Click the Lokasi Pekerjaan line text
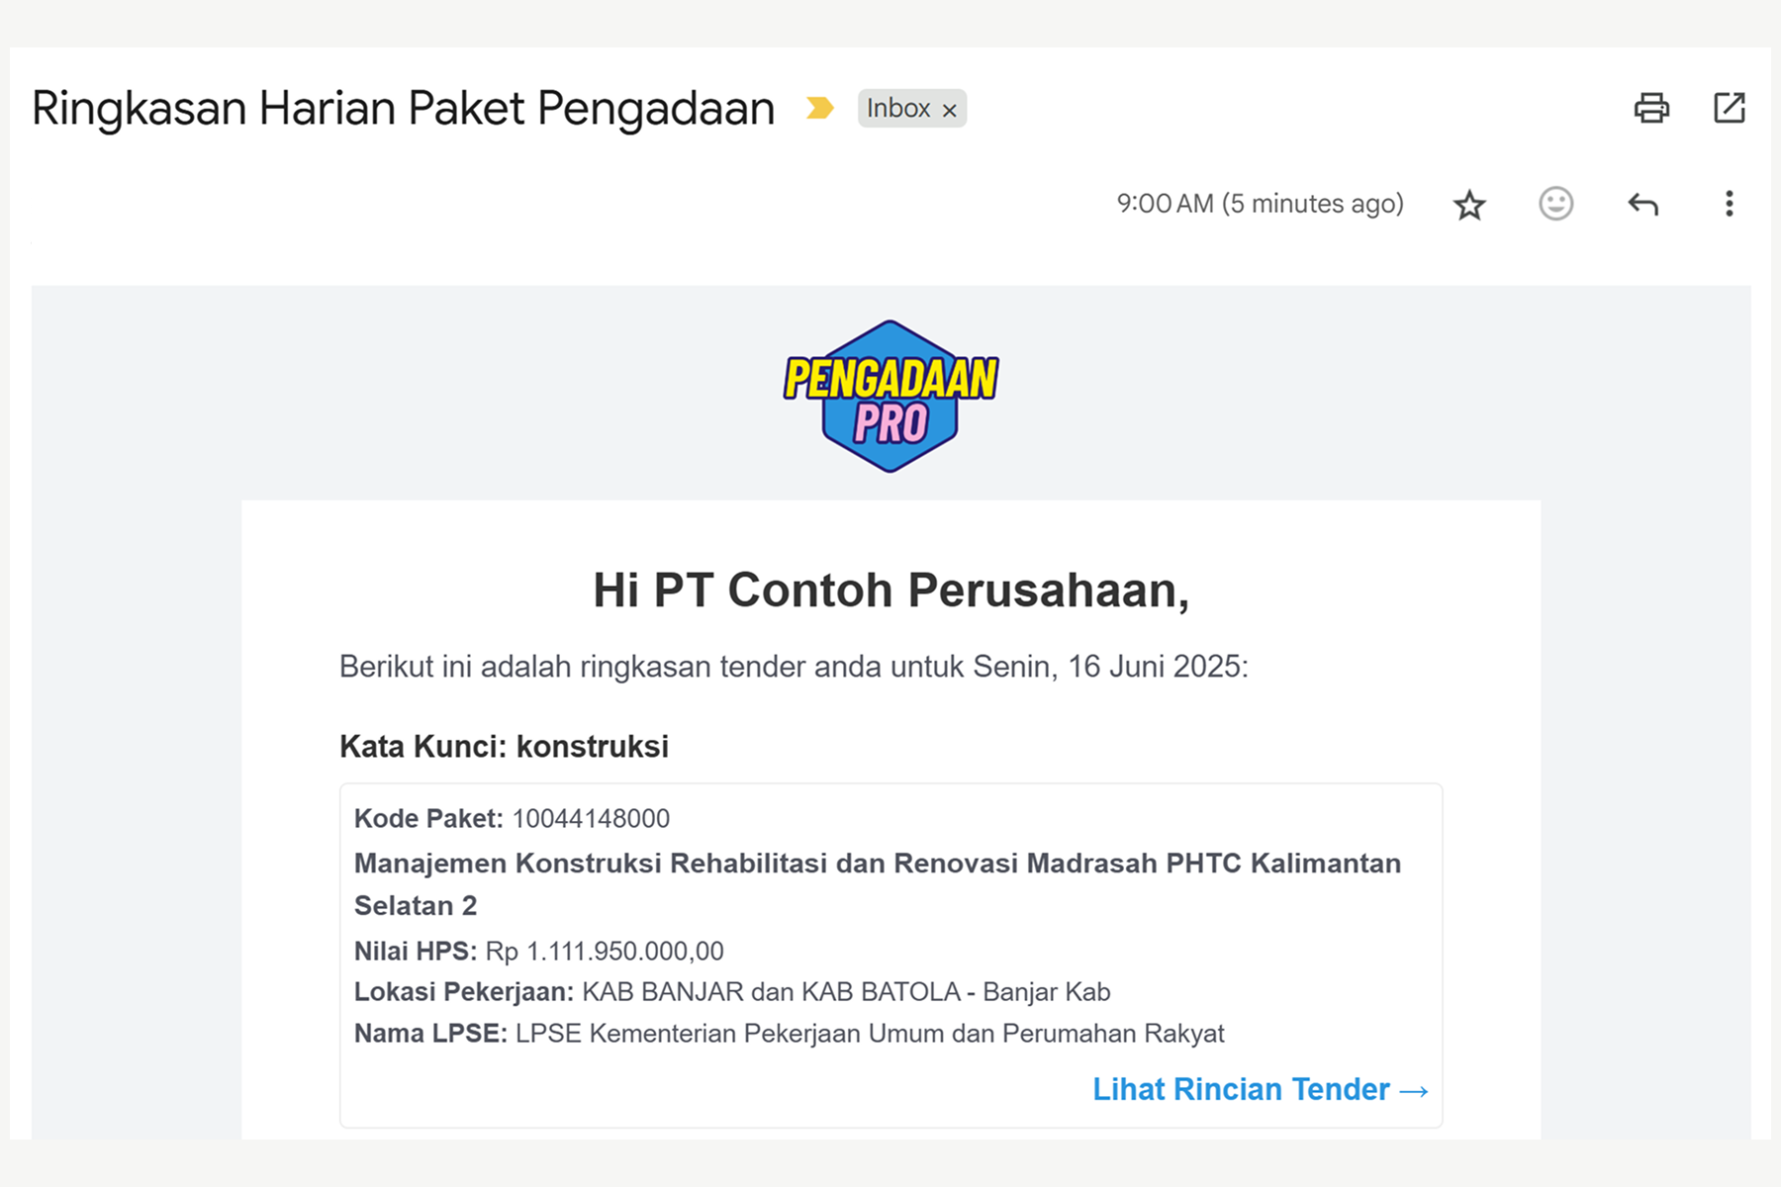Screen dimensions: 1781x1187 click(x=732, y=991)
